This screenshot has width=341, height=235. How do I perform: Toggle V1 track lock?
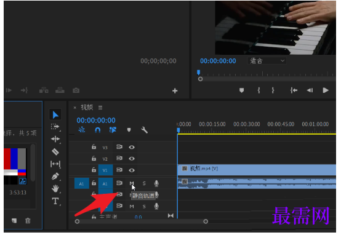click(x=94, y=170)
